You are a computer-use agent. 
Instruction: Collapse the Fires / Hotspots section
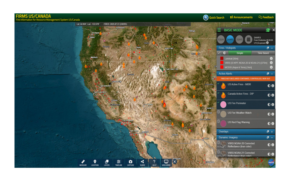coord(272,48)
